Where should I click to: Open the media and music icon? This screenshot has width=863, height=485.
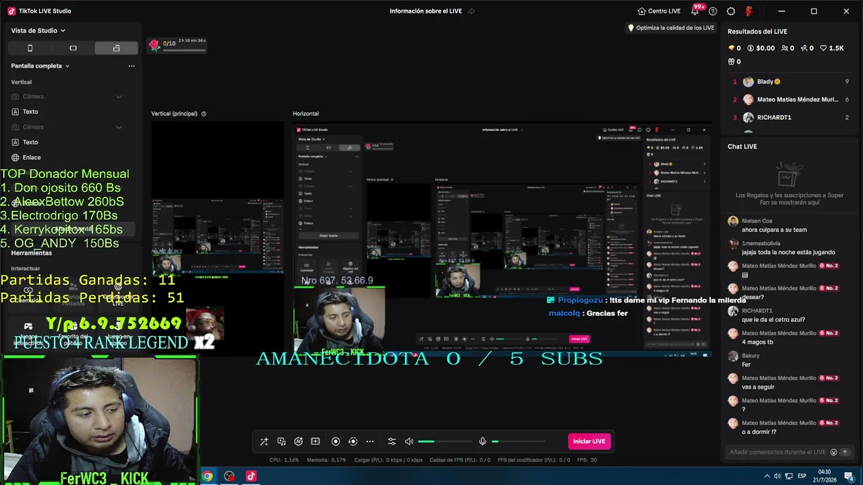(281, 441)
